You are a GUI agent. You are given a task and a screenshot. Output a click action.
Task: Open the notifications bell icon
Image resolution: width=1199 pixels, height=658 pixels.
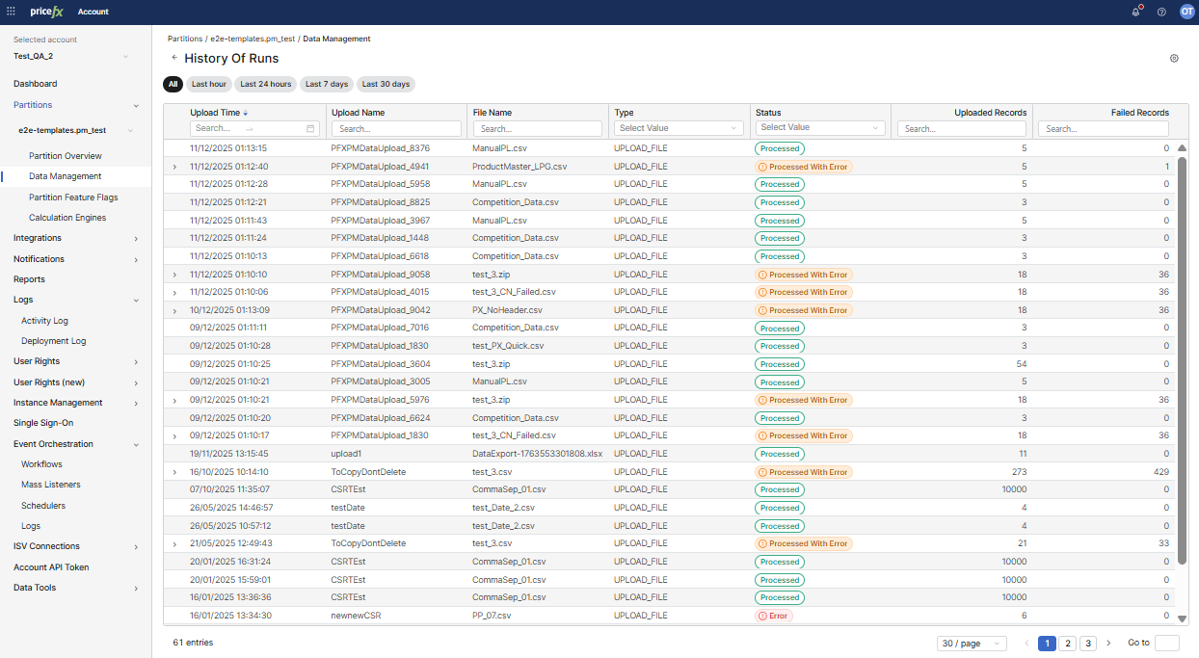point(1135,12)
